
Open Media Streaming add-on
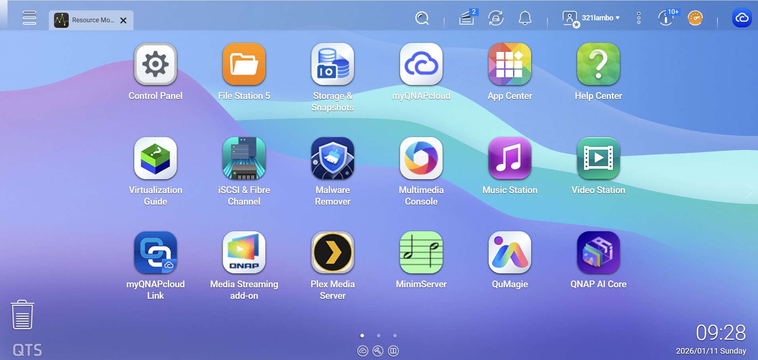[244, 253]
